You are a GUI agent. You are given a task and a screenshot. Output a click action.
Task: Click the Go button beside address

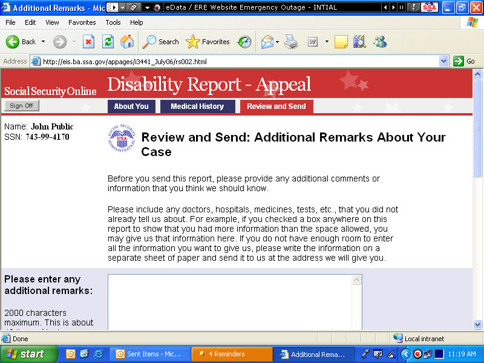[465, 61]
